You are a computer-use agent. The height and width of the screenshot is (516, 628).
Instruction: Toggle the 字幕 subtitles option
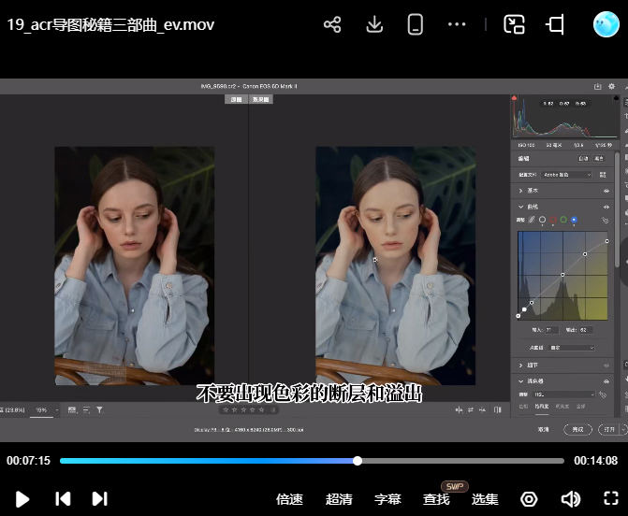[387, 499]
